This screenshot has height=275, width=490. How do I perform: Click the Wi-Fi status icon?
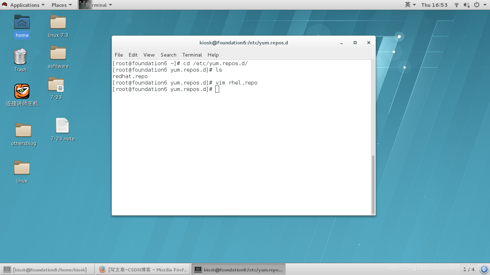(x=456, y=5)
